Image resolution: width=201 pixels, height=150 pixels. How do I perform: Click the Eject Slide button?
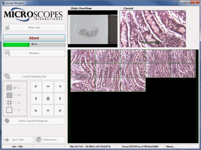(18, 140)
